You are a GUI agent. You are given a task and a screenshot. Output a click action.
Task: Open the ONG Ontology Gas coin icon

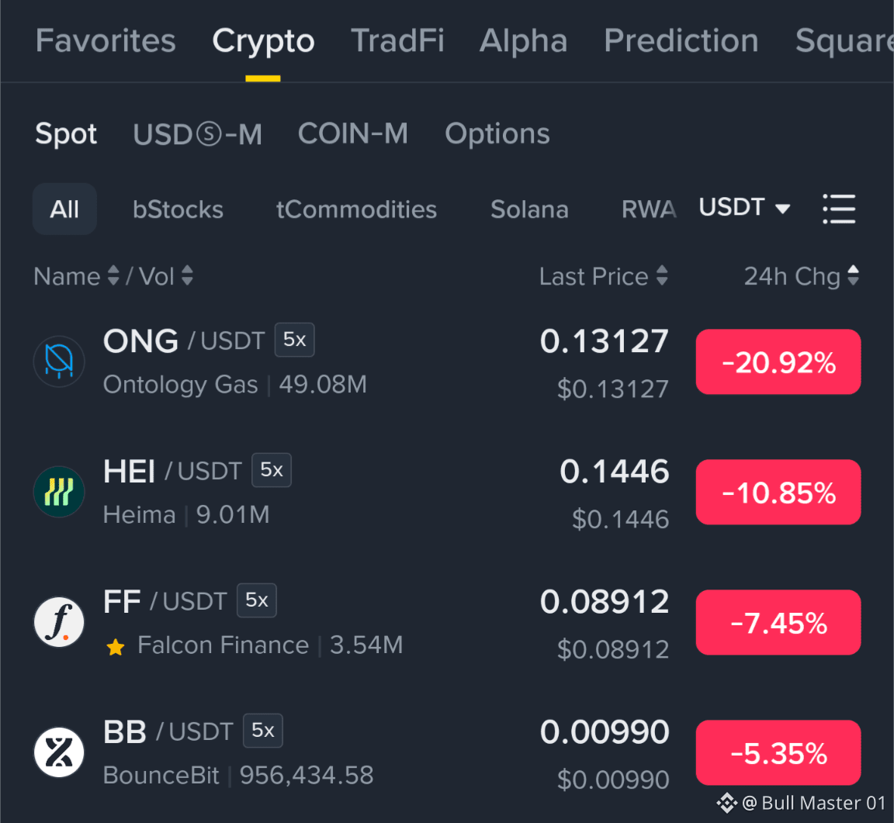(59, 361)
